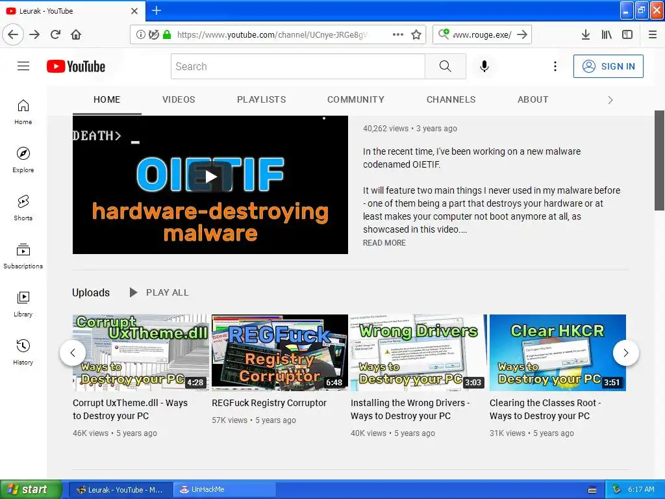This screenshot has height=499, width=665.
Task: Play the featured OIETIF video
Action: [x=210, y=185]
